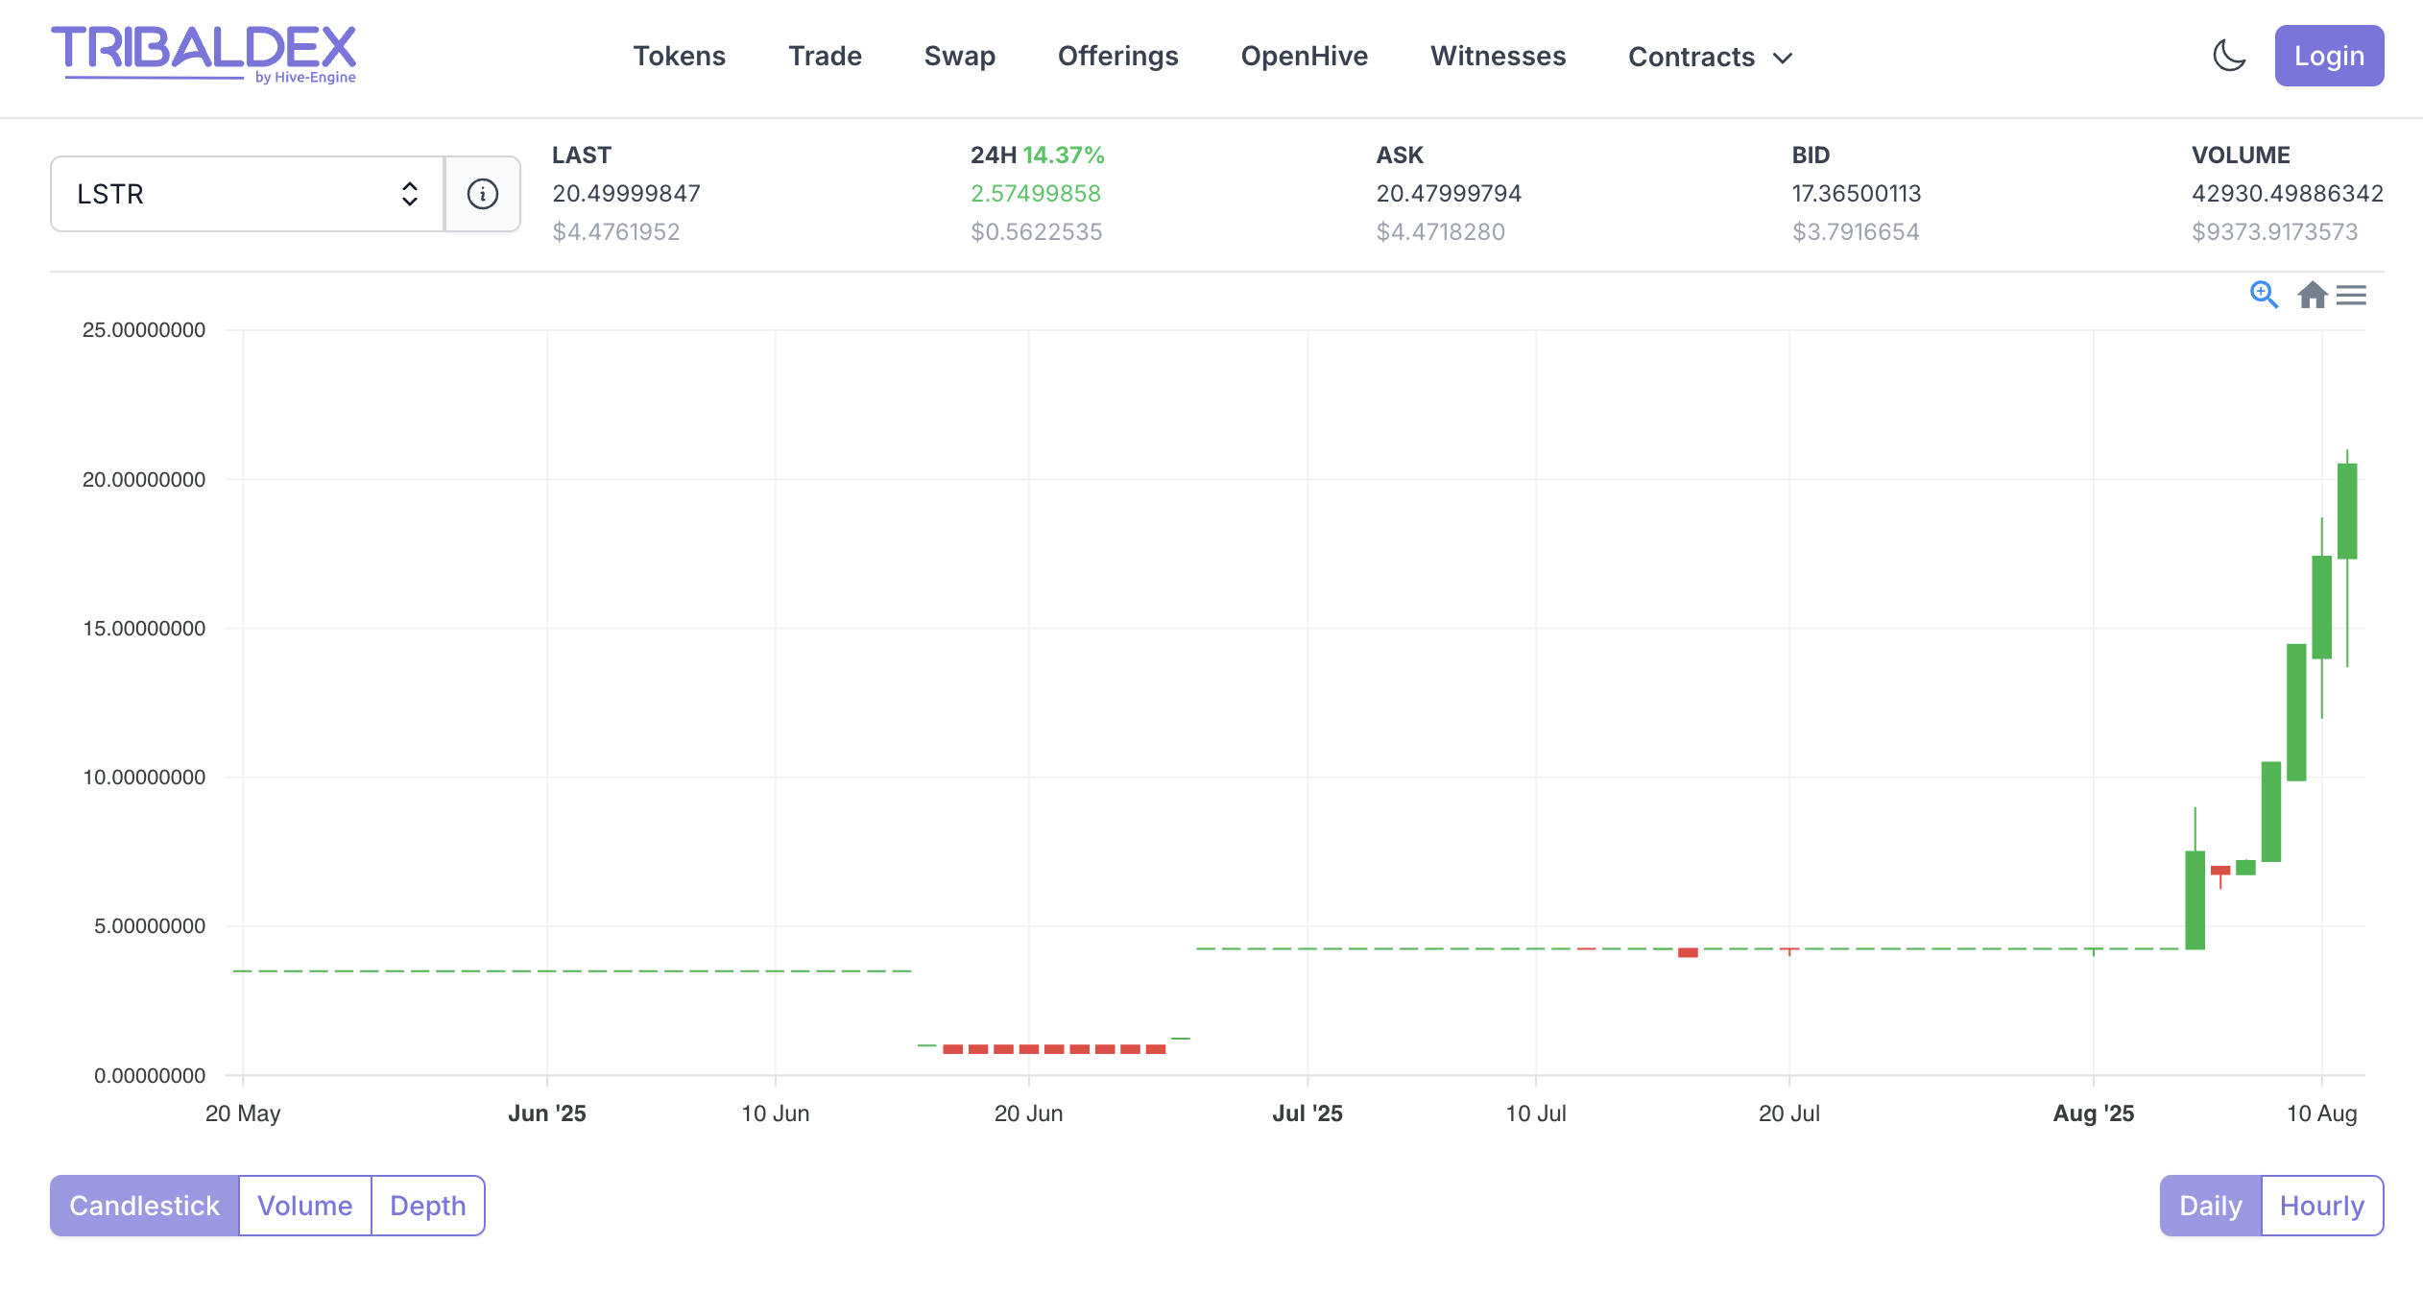Open Witnesses page
This screenshot has height=1292, width=2423.
[1498, 56]
